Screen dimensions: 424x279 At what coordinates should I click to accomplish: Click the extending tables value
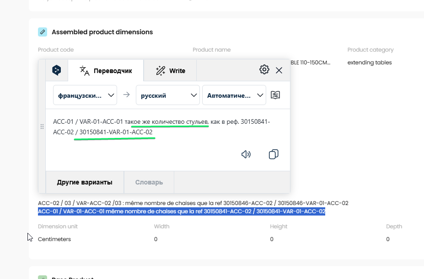point(370,63)
